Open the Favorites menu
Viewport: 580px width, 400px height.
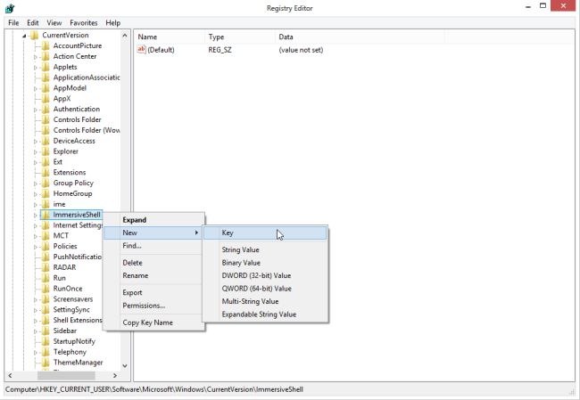[x=84, y=22]
